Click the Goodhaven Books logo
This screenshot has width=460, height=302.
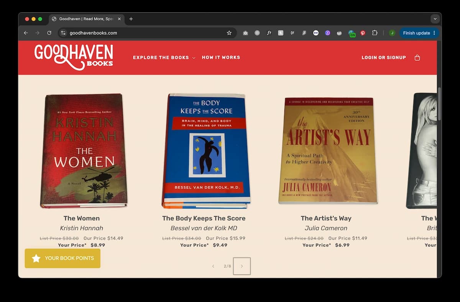[x=74, y=57]
